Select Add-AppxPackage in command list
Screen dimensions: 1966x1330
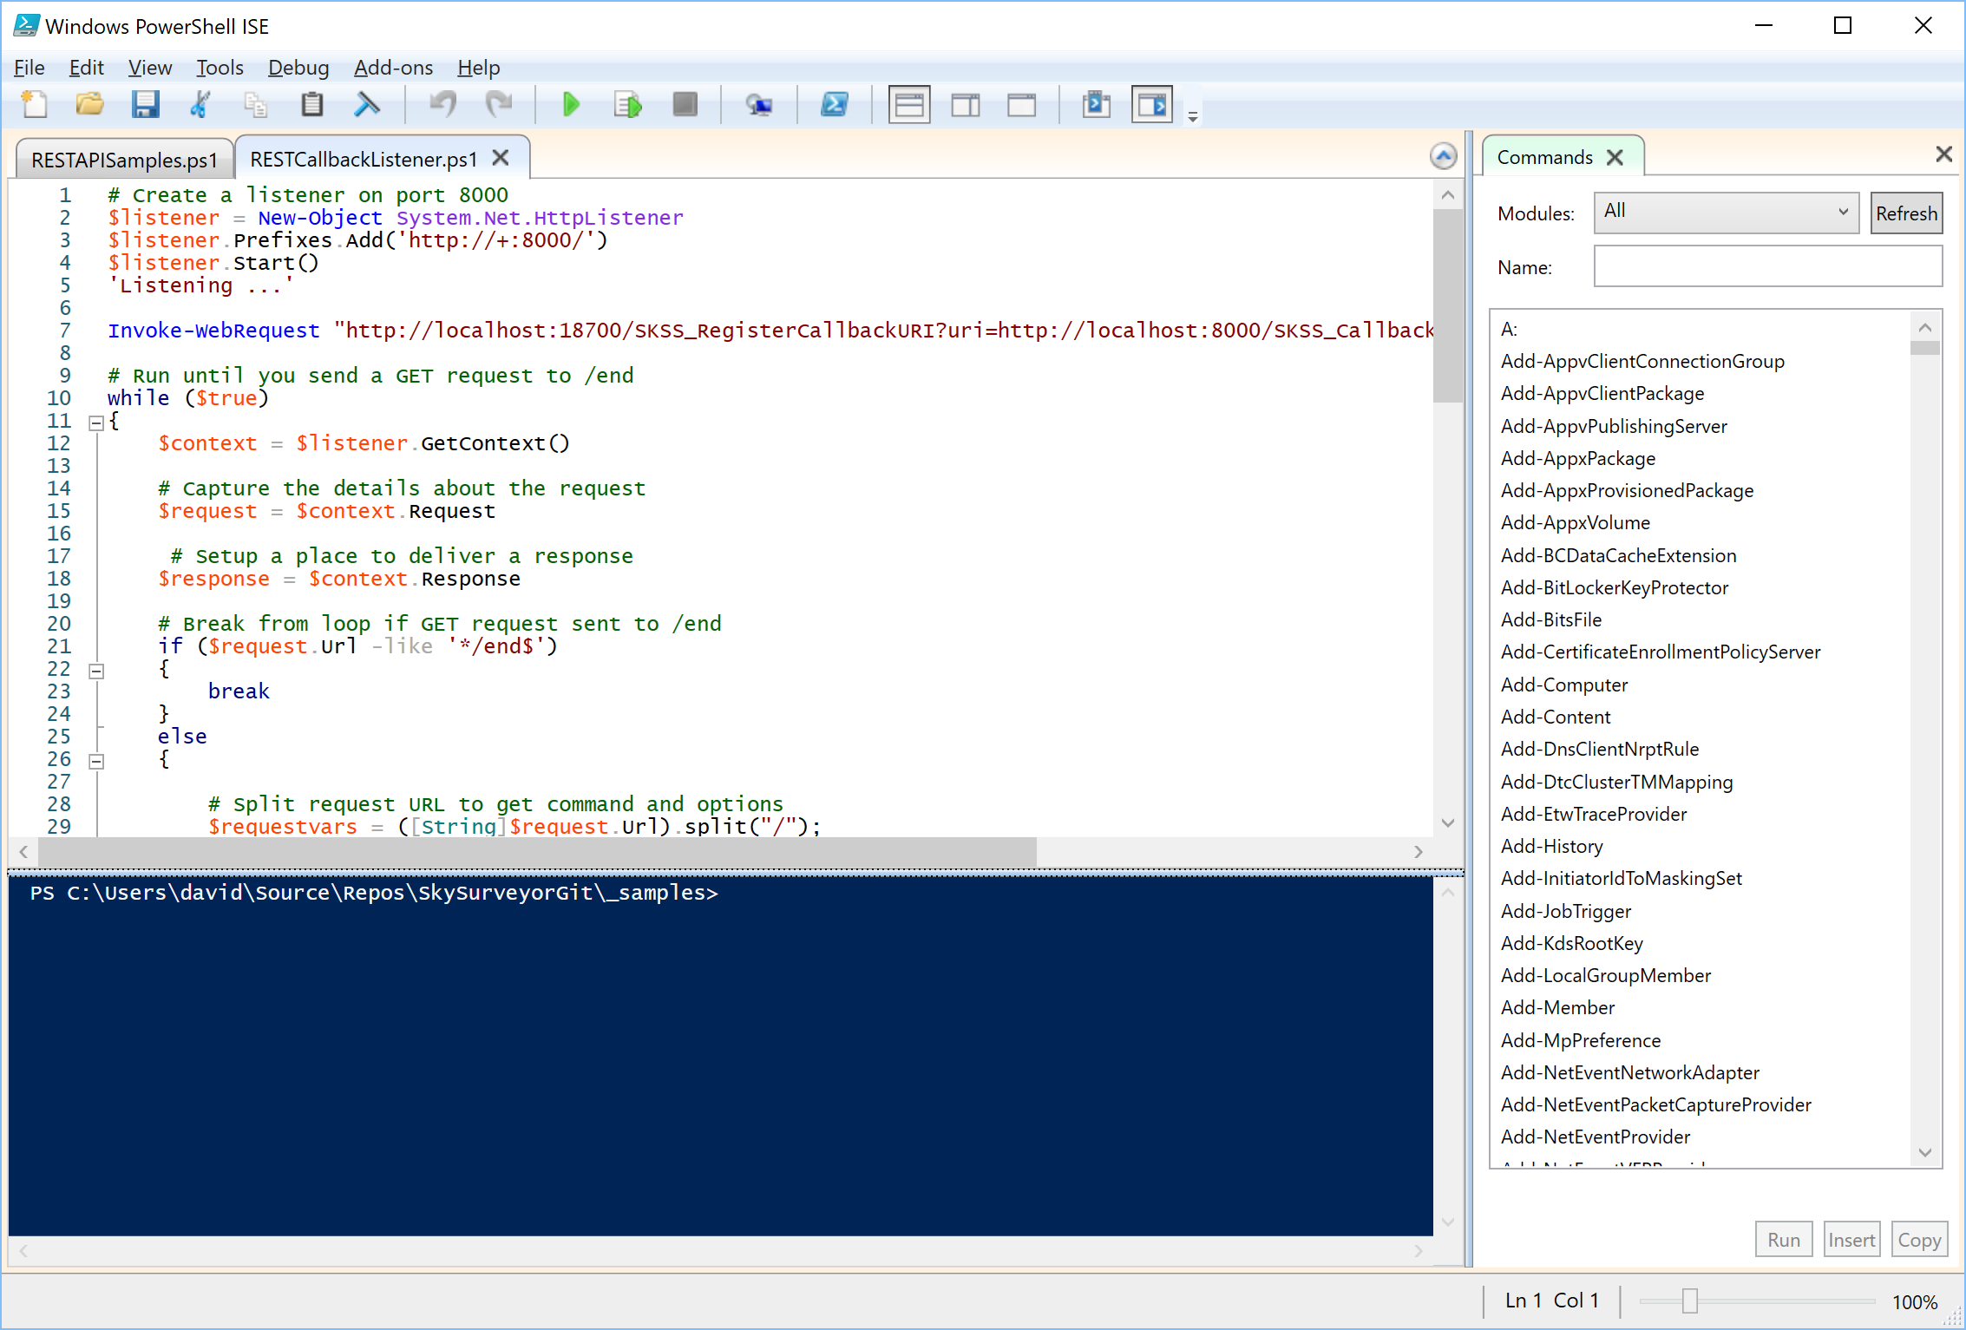coord(1578,458)
